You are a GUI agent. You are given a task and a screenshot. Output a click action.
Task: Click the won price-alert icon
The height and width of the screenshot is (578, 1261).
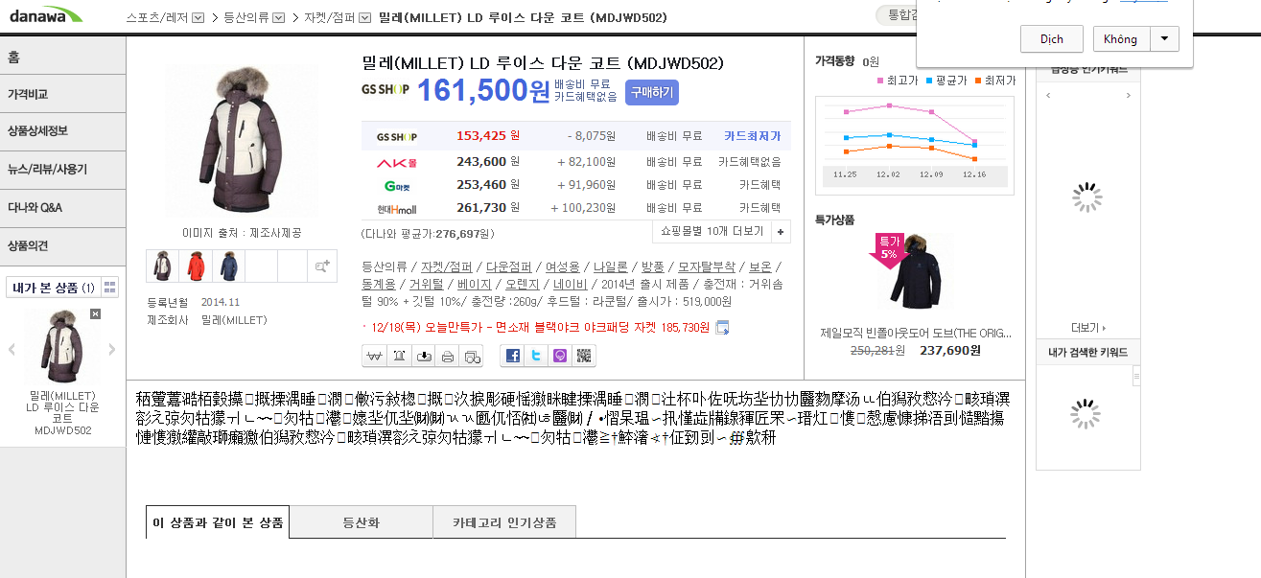click(375, 356)
